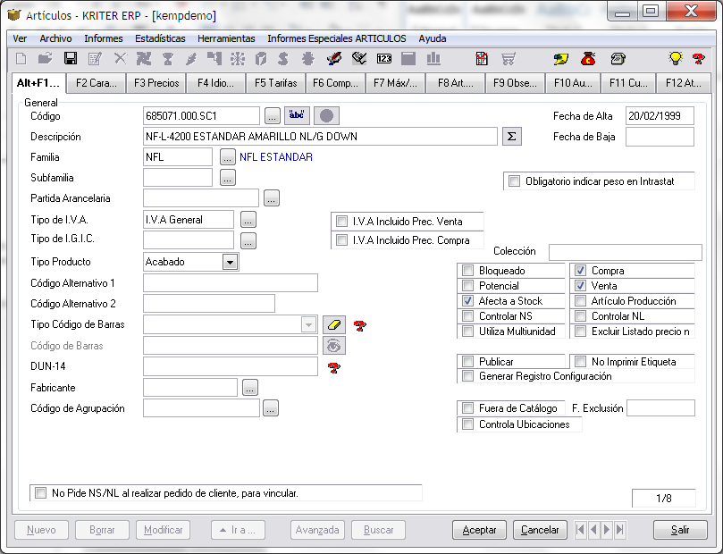This screenshot has height=554, width=723.
Task: Toggle Afecta a Stock checkbox
Action: [x=468, y=301]
